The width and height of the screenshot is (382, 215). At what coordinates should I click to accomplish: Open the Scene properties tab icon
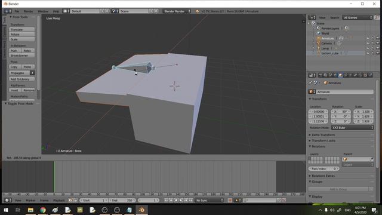coord(331,75)
